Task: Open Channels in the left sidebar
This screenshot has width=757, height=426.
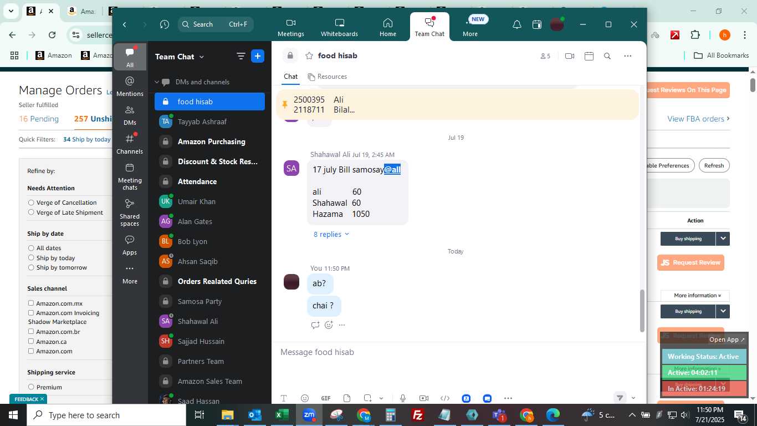Action: (x=130, y=144)
